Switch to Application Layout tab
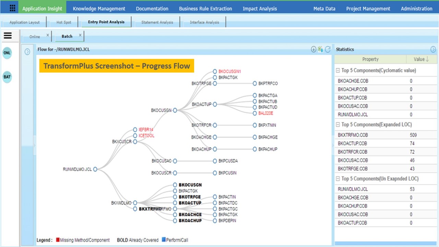439x247 pixels. tap(25, 22)
